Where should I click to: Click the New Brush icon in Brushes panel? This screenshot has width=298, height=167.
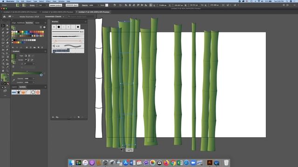click(x=79, y=117)
